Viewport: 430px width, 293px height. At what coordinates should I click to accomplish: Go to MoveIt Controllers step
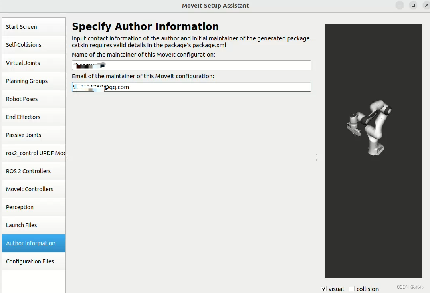click(33, 189)
